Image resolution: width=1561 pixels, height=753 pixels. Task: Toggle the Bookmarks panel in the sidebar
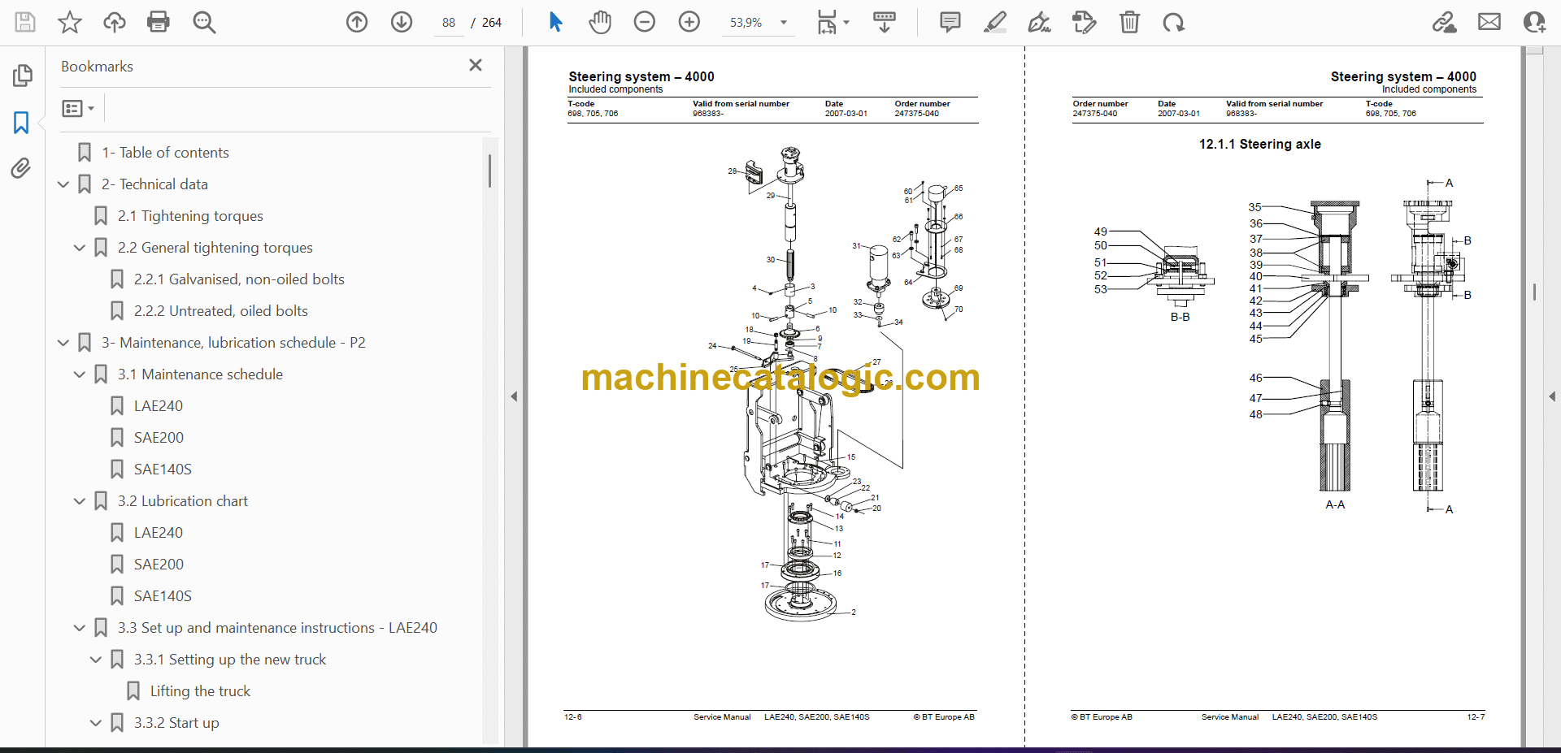(x=21, y=123)
